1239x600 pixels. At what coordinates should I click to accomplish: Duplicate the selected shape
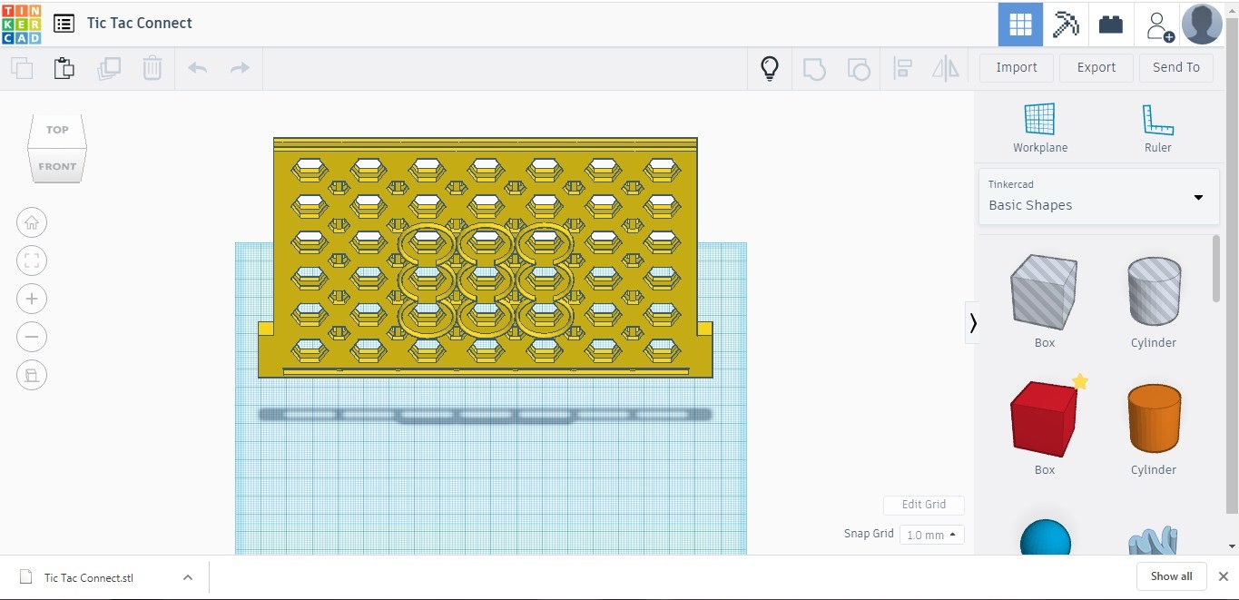point(109,67)
